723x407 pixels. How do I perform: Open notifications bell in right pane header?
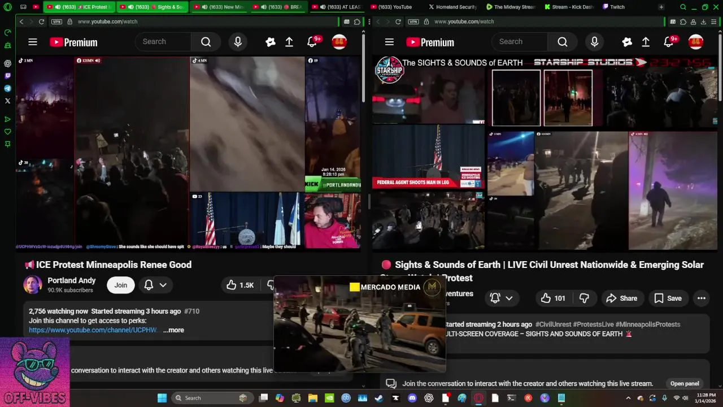(669, 42)
